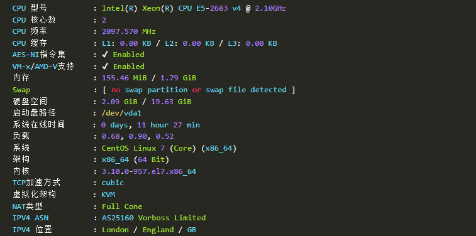Click the x86_64 (64 Bit) architecture value
Screen dimensions: 476x236
tap(135, 159)
